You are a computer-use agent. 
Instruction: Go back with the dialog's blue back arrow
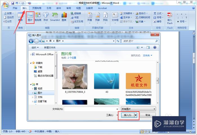(x=31, y=41)
